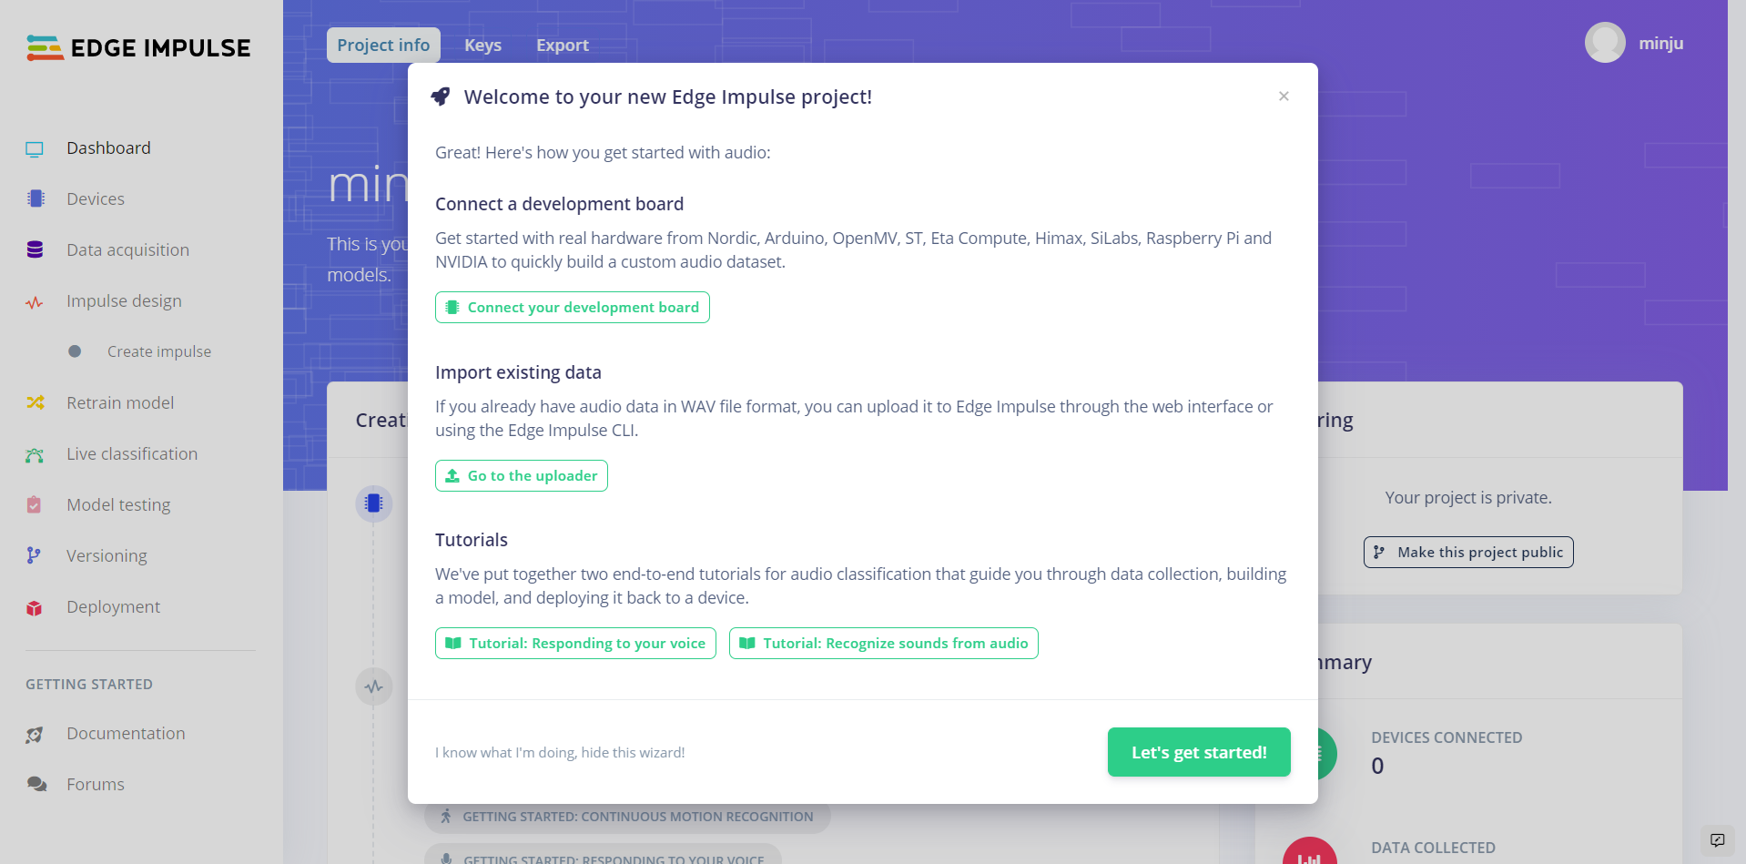Click the Data acquisition database icon
Image resolution: width=1746 pixels, height=864 pixels.
(x=35, y=249)
